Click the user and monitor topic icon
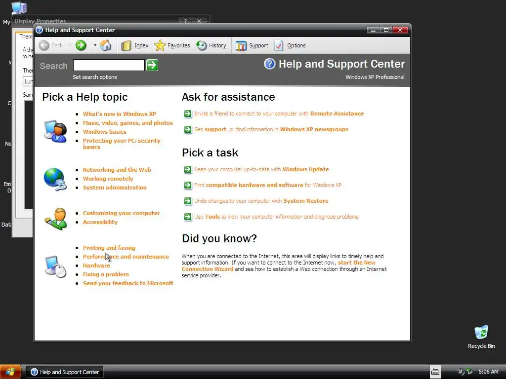 (55, 131)
